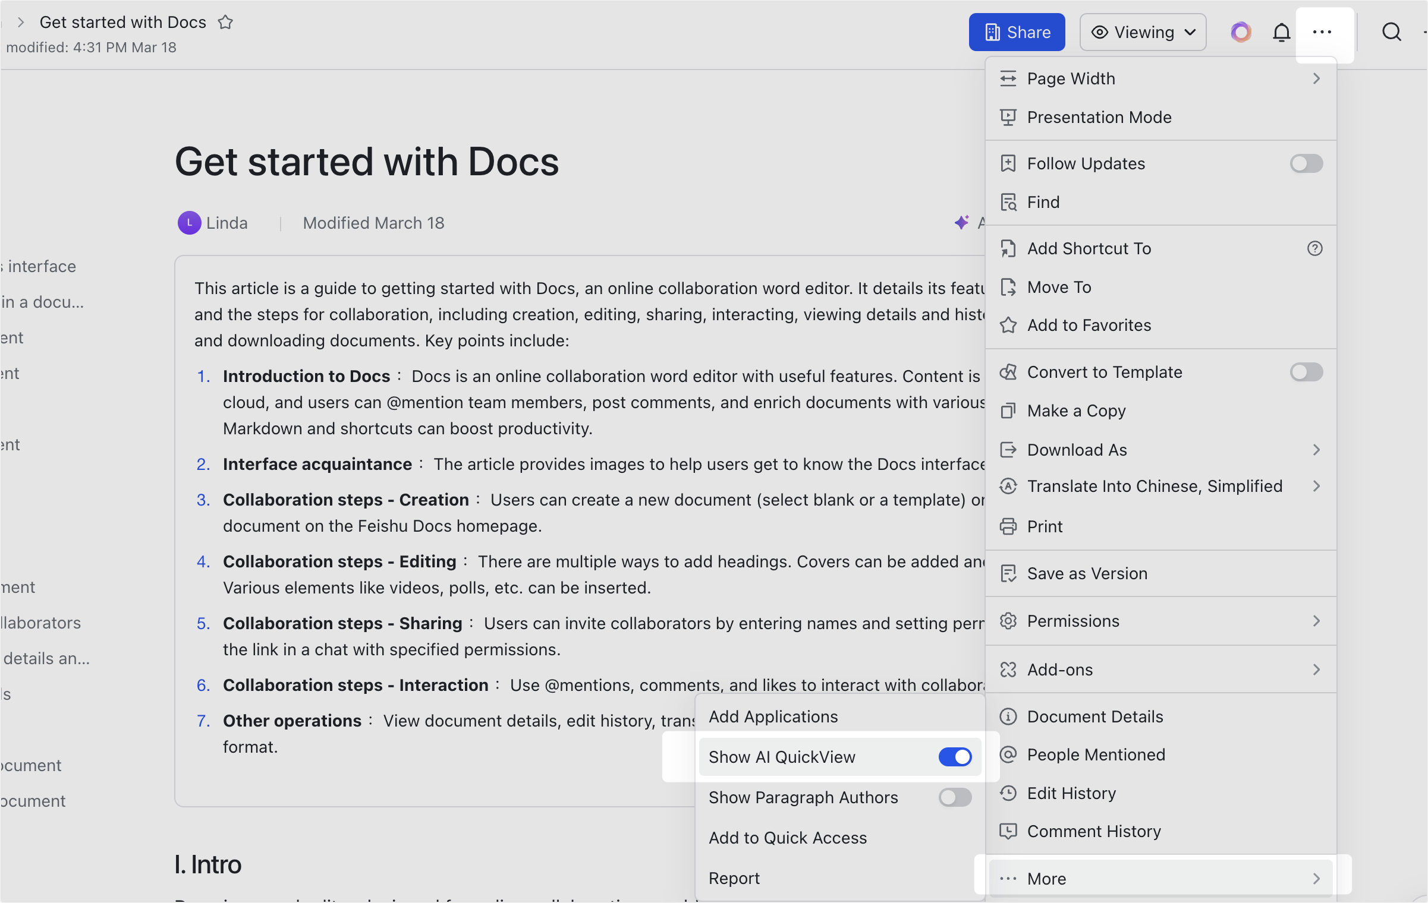Click Linda's avatar icon

tap(189, 223)
